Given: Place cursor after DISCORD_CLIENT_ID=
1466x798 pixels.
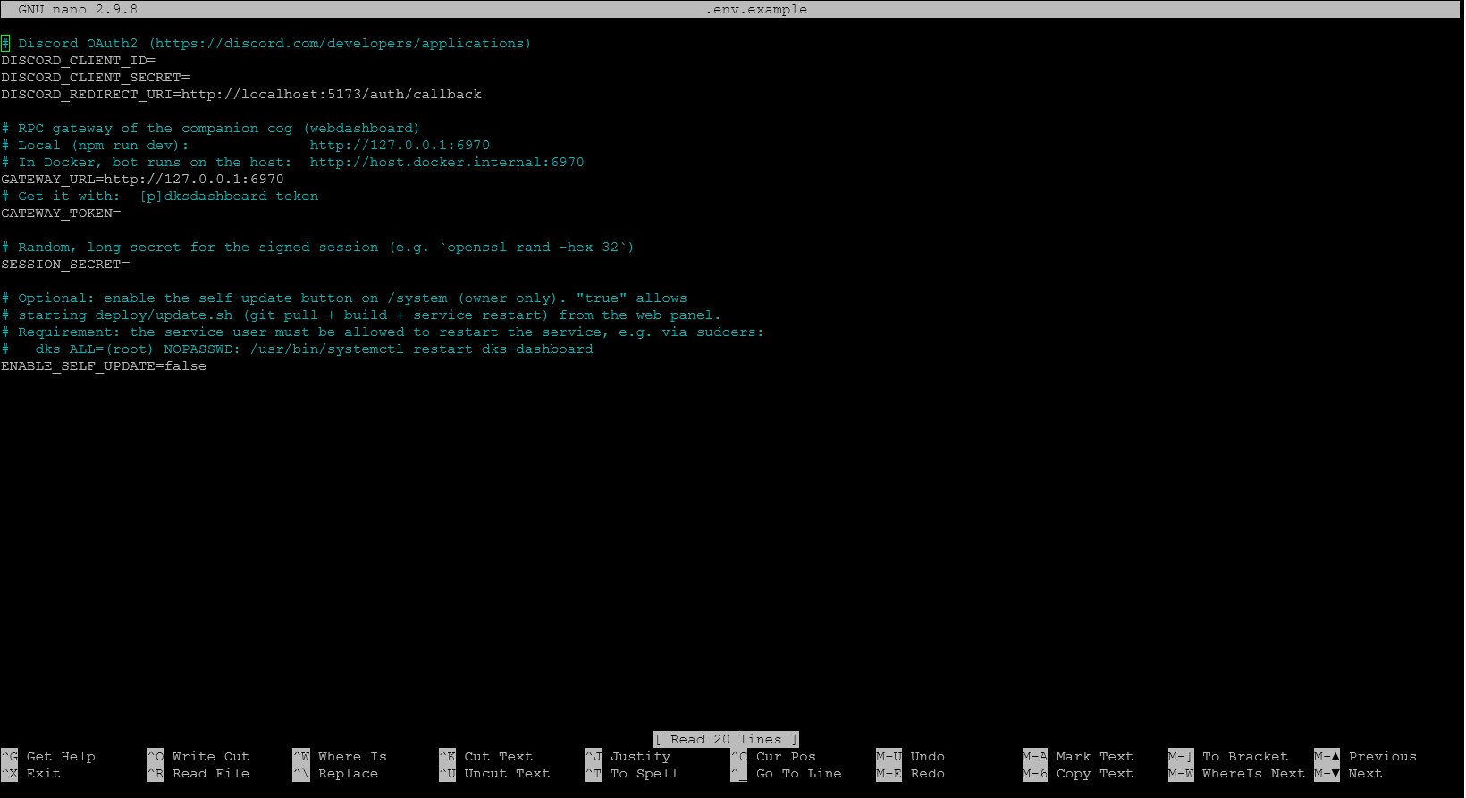Looking at the screenshot, I should point(157,61).
